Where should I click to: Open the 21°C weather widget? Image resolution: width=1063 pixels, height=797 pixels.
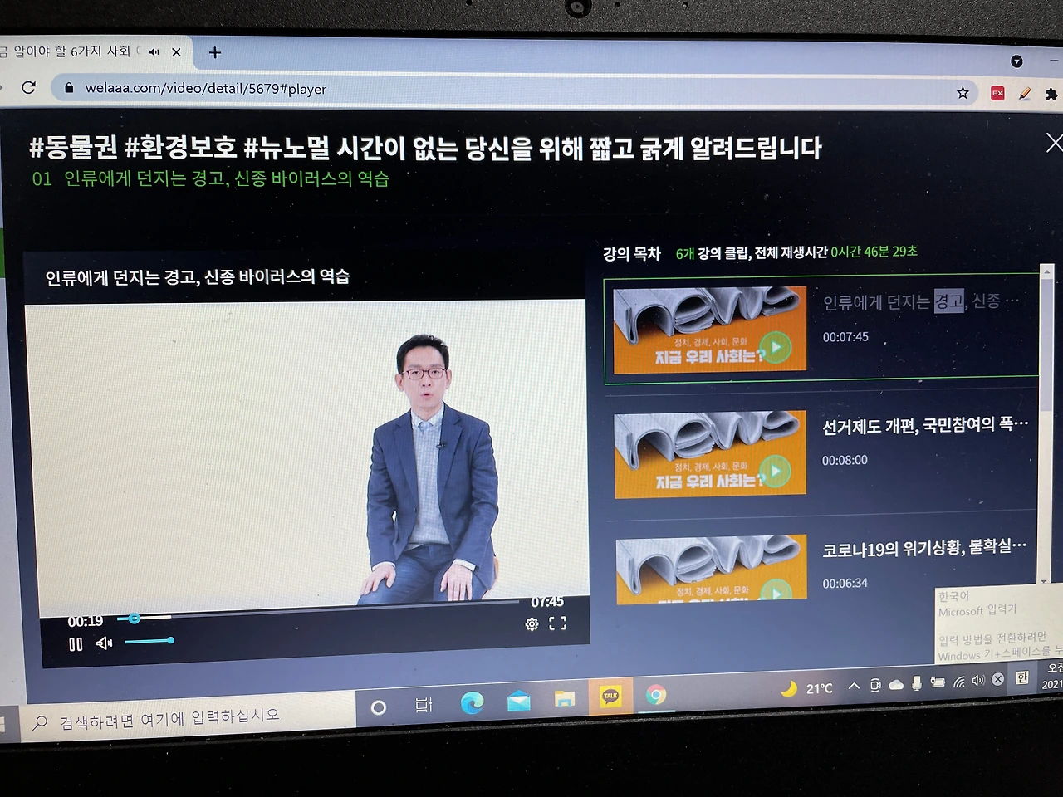(807, 688)
